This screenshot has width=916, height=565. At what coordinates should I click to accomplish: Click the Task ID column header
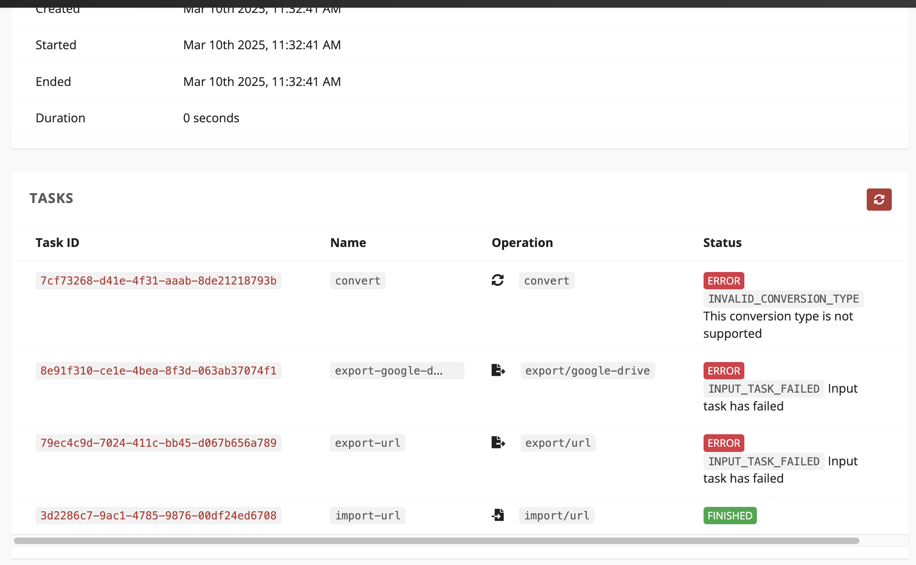(x=57, y=242)
